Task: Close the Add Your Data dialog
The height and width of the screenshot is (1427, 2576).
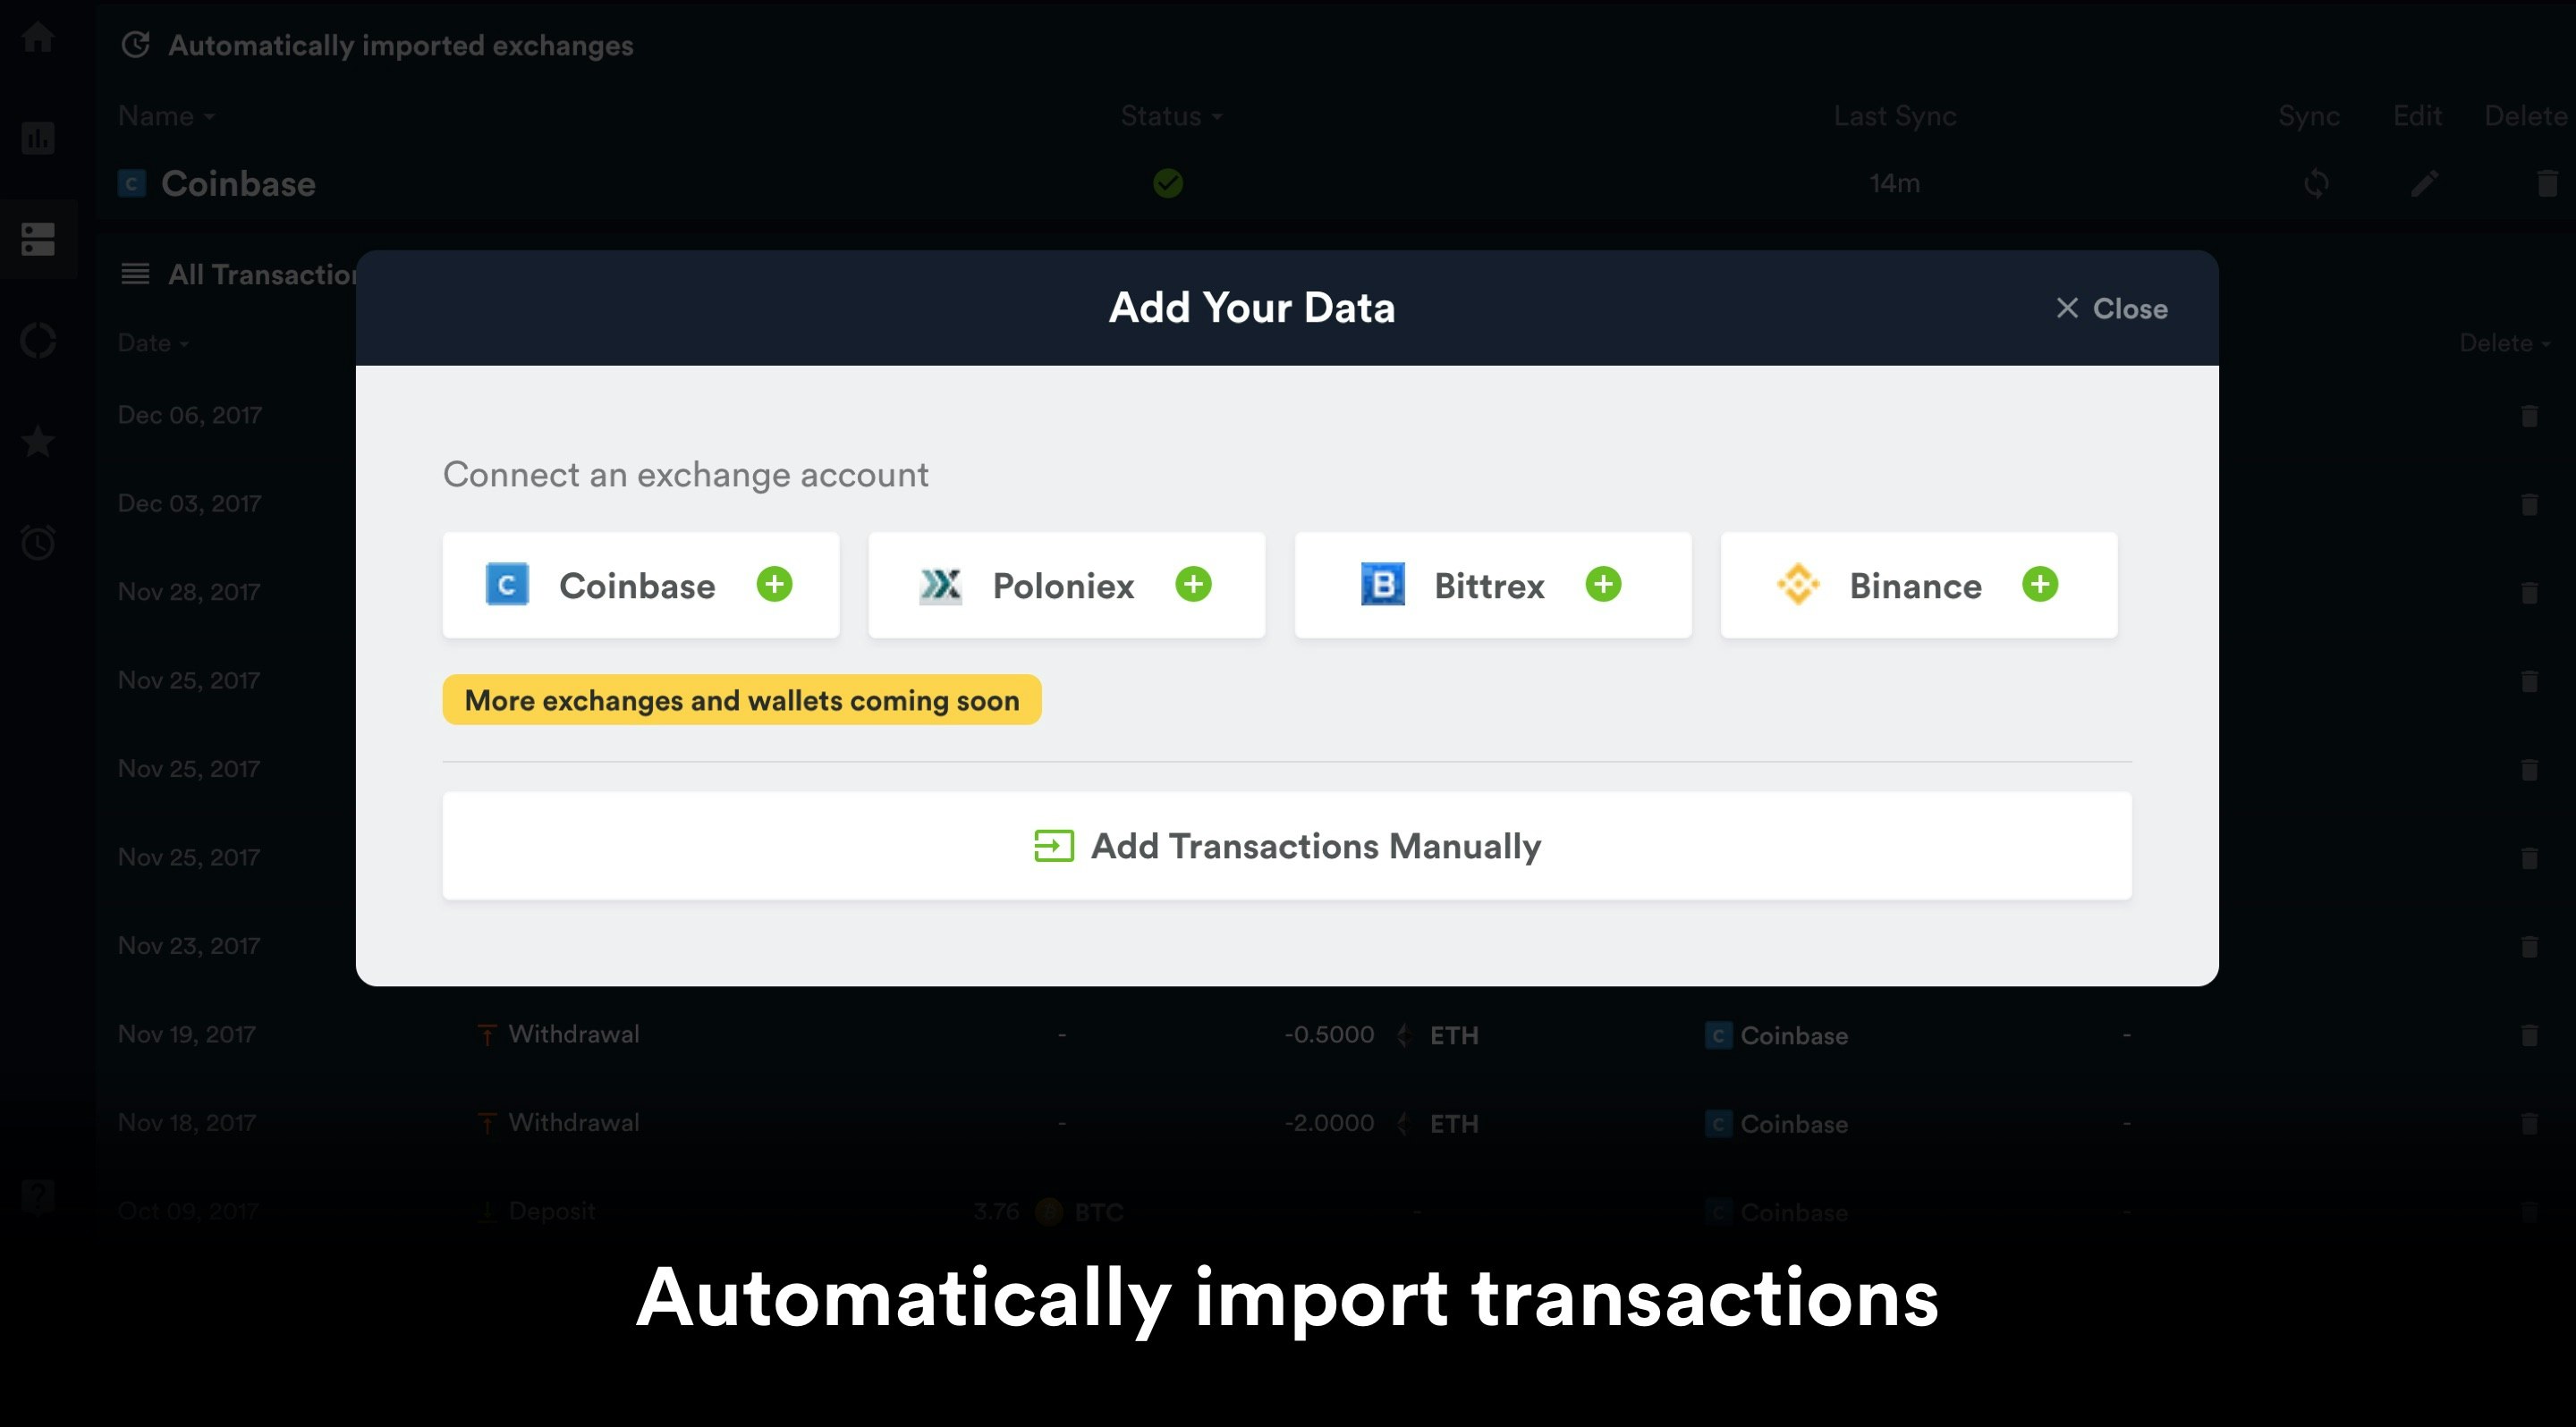Action: pos(2111,308)
